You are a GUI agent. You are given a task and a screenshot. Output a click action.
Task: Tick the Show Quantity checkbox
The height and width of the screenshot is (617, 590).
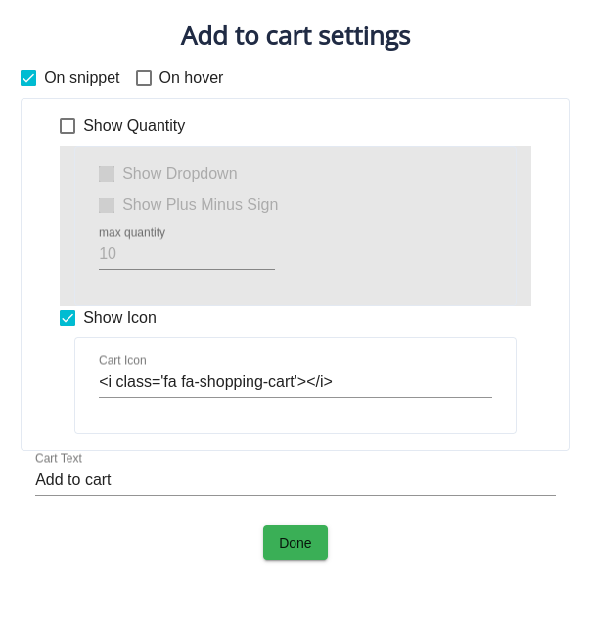tap(68, 126)
